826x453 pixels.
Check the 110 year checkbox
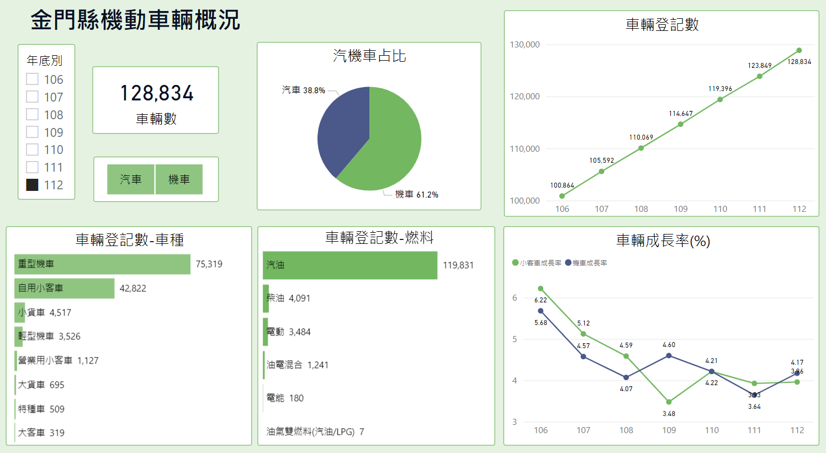tap(33, 150)
